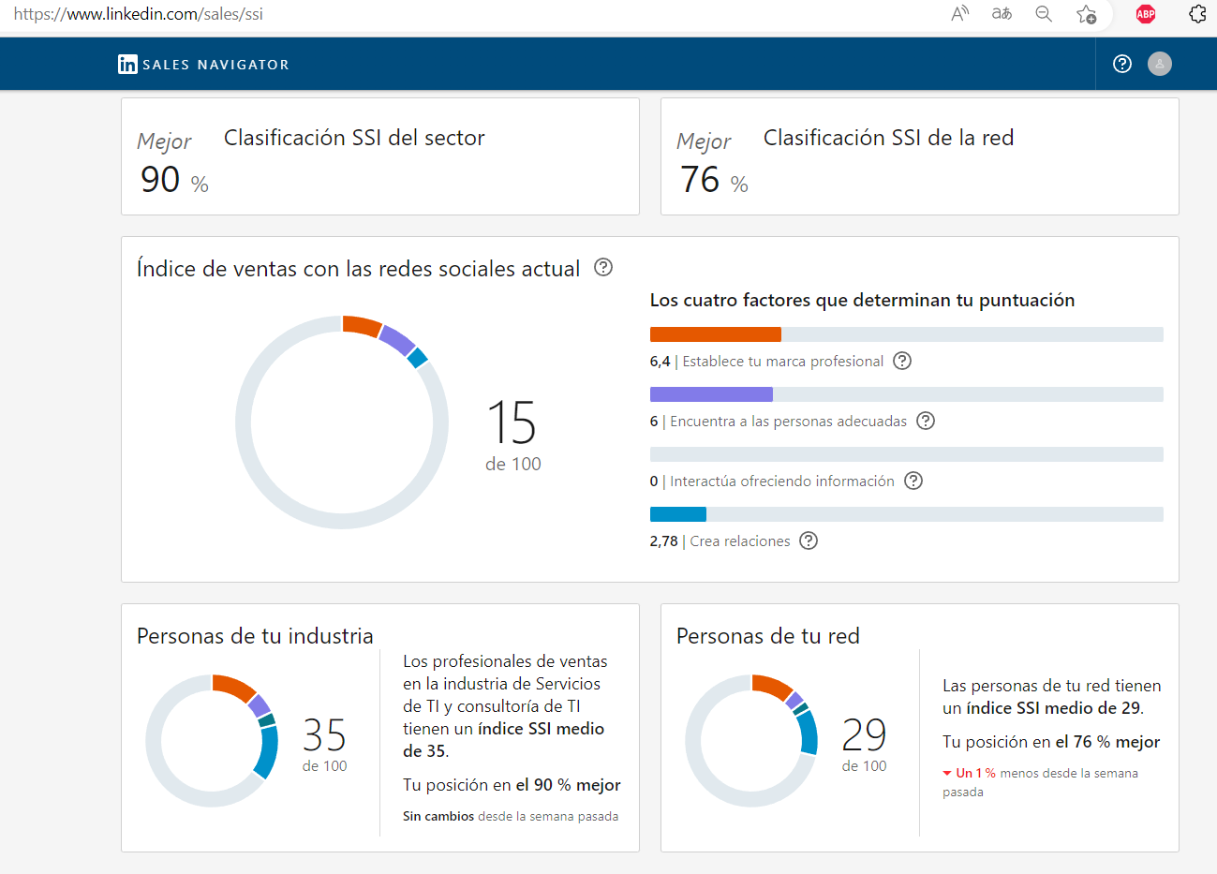Open the help question mark in the header
The width and height of the screenshot is (1217, 874).
pos(1122,64)
